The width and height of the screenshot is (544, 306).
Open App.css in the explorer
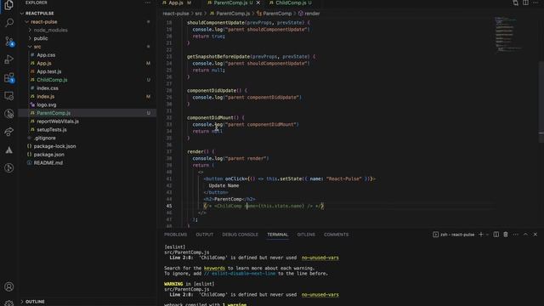tap(46, 55)
